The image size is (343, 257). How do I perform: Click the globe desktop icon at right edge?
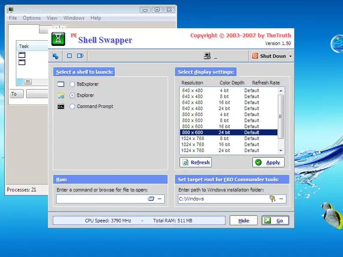(x=337, y=44)
